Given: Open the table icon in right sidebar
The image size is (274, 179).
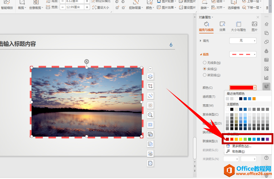Looking at the screenshot, I should tap(266, 60).
